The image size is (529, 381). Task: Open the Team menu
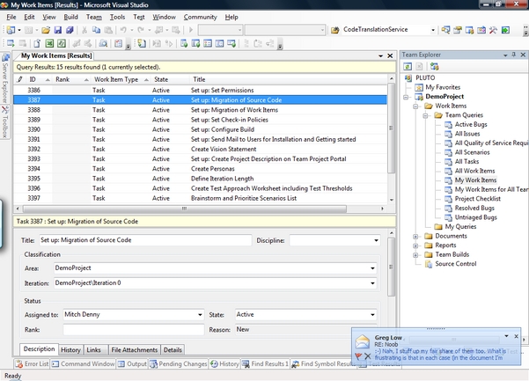pyautogui.click(x=94, y=17)
